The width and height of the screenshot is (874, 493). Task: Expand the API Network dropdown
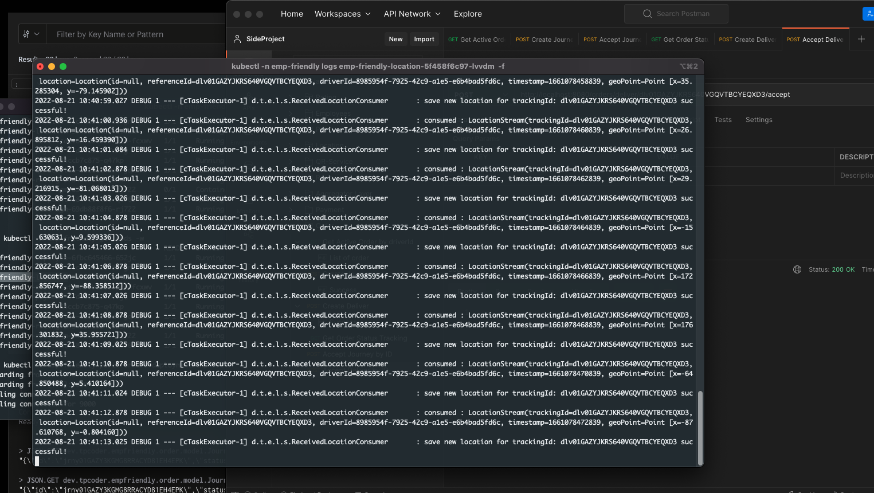tap(412, 14)
